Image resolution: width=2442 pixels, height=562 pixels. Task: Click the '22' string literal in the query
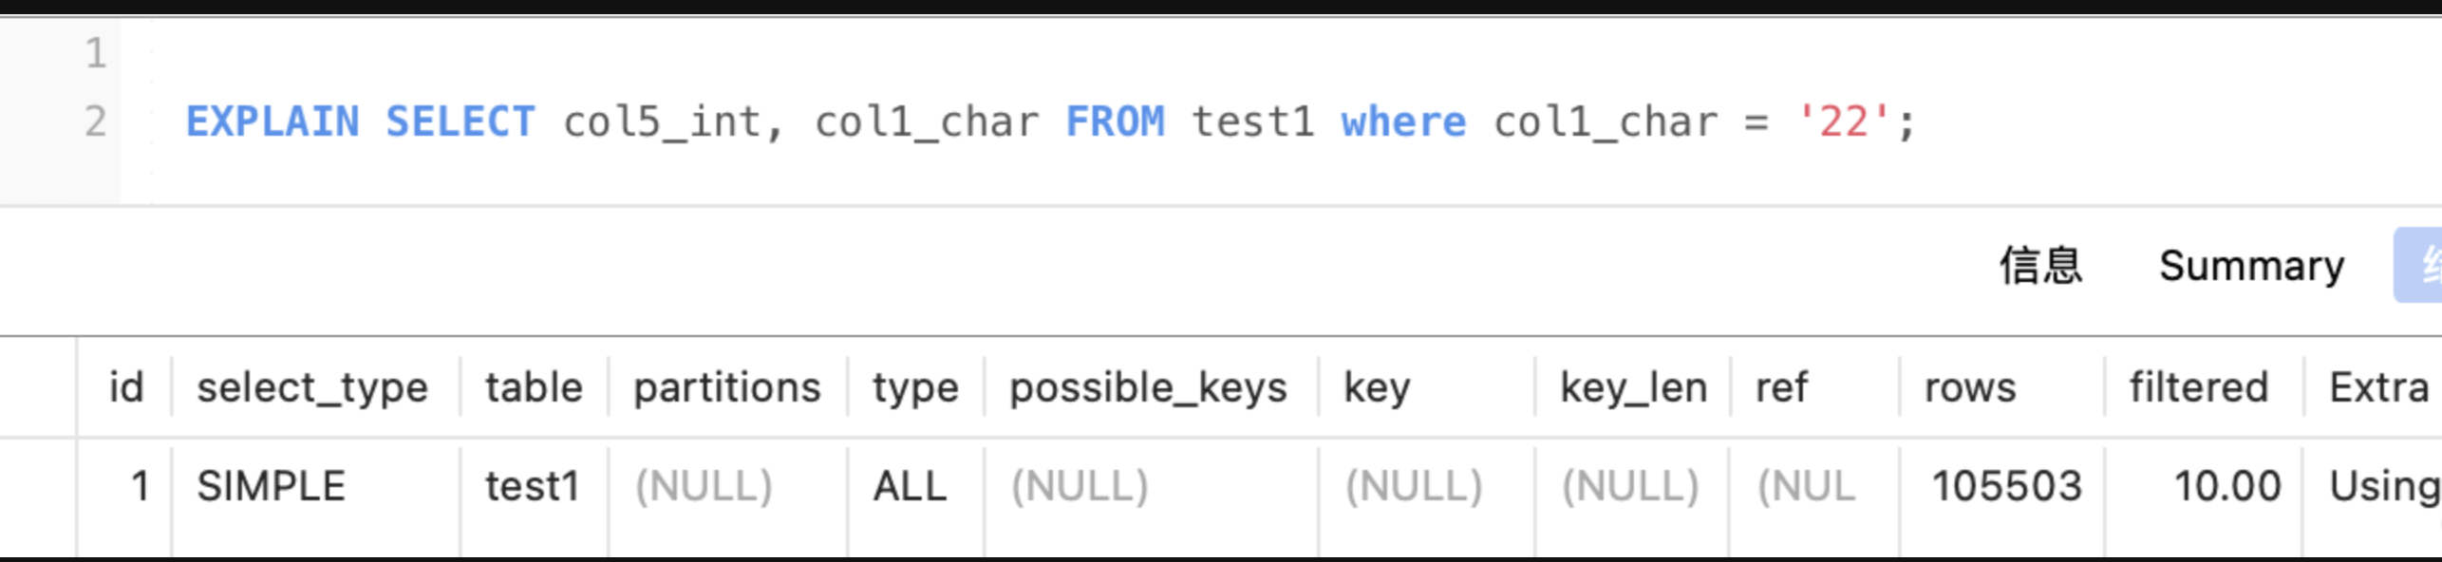[x=1843, y=122]
